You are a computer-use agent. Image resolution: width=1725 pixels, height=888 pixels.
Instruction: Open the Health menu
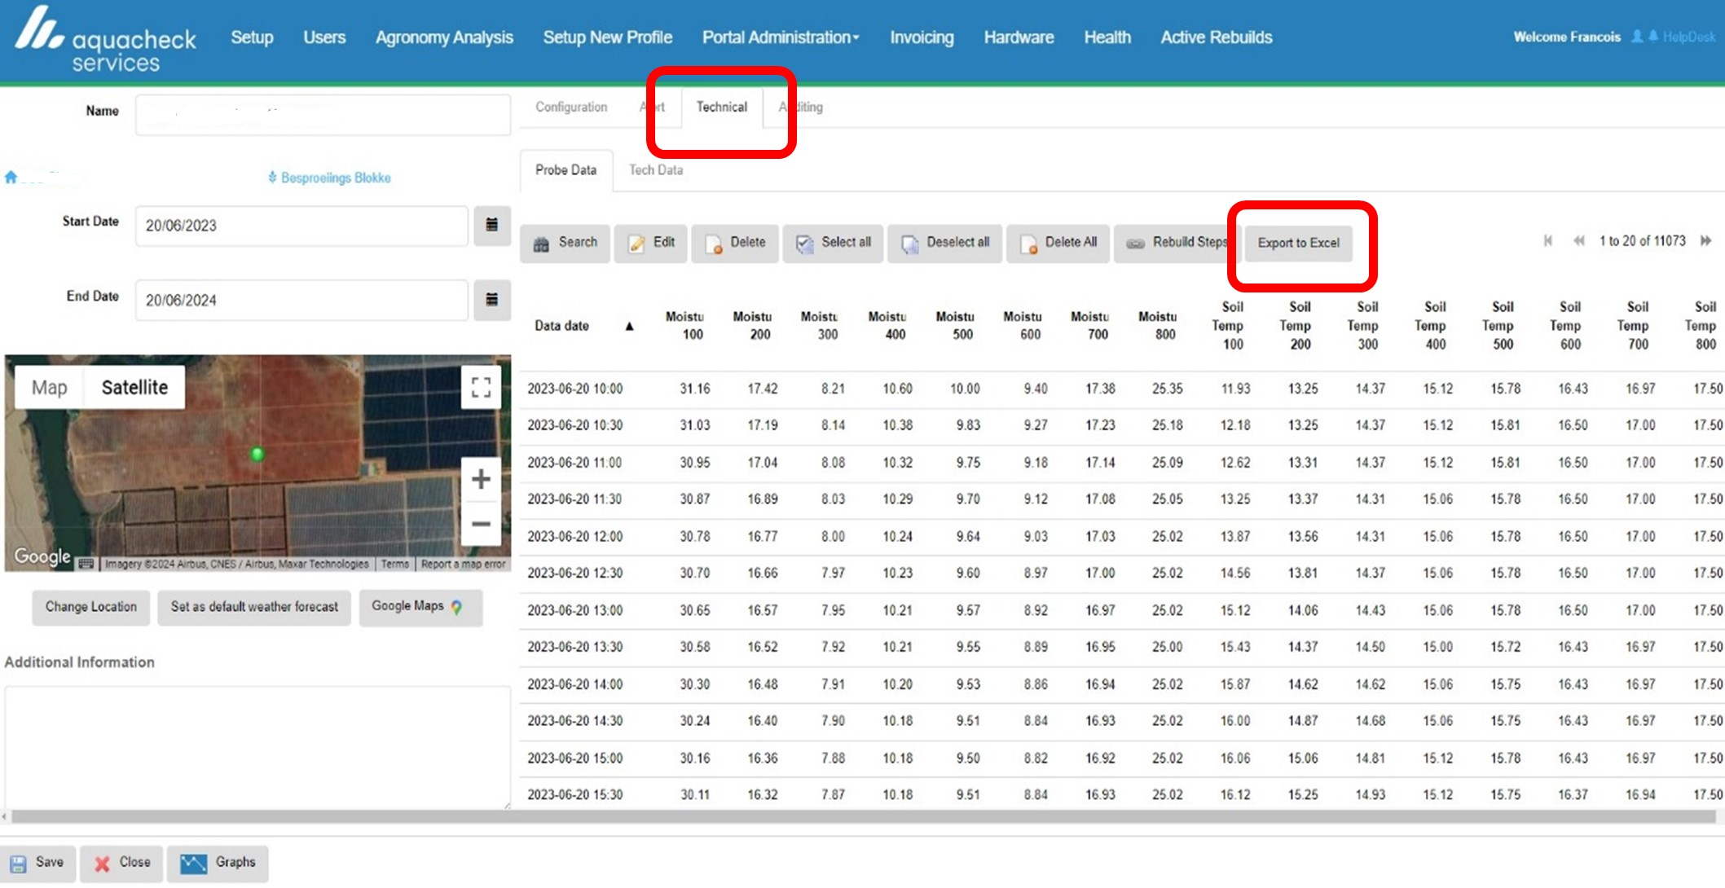[x=1107, y=37]
